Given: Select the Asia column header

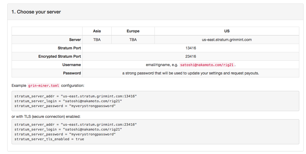Looking at the screenshot, I should 97,31.
